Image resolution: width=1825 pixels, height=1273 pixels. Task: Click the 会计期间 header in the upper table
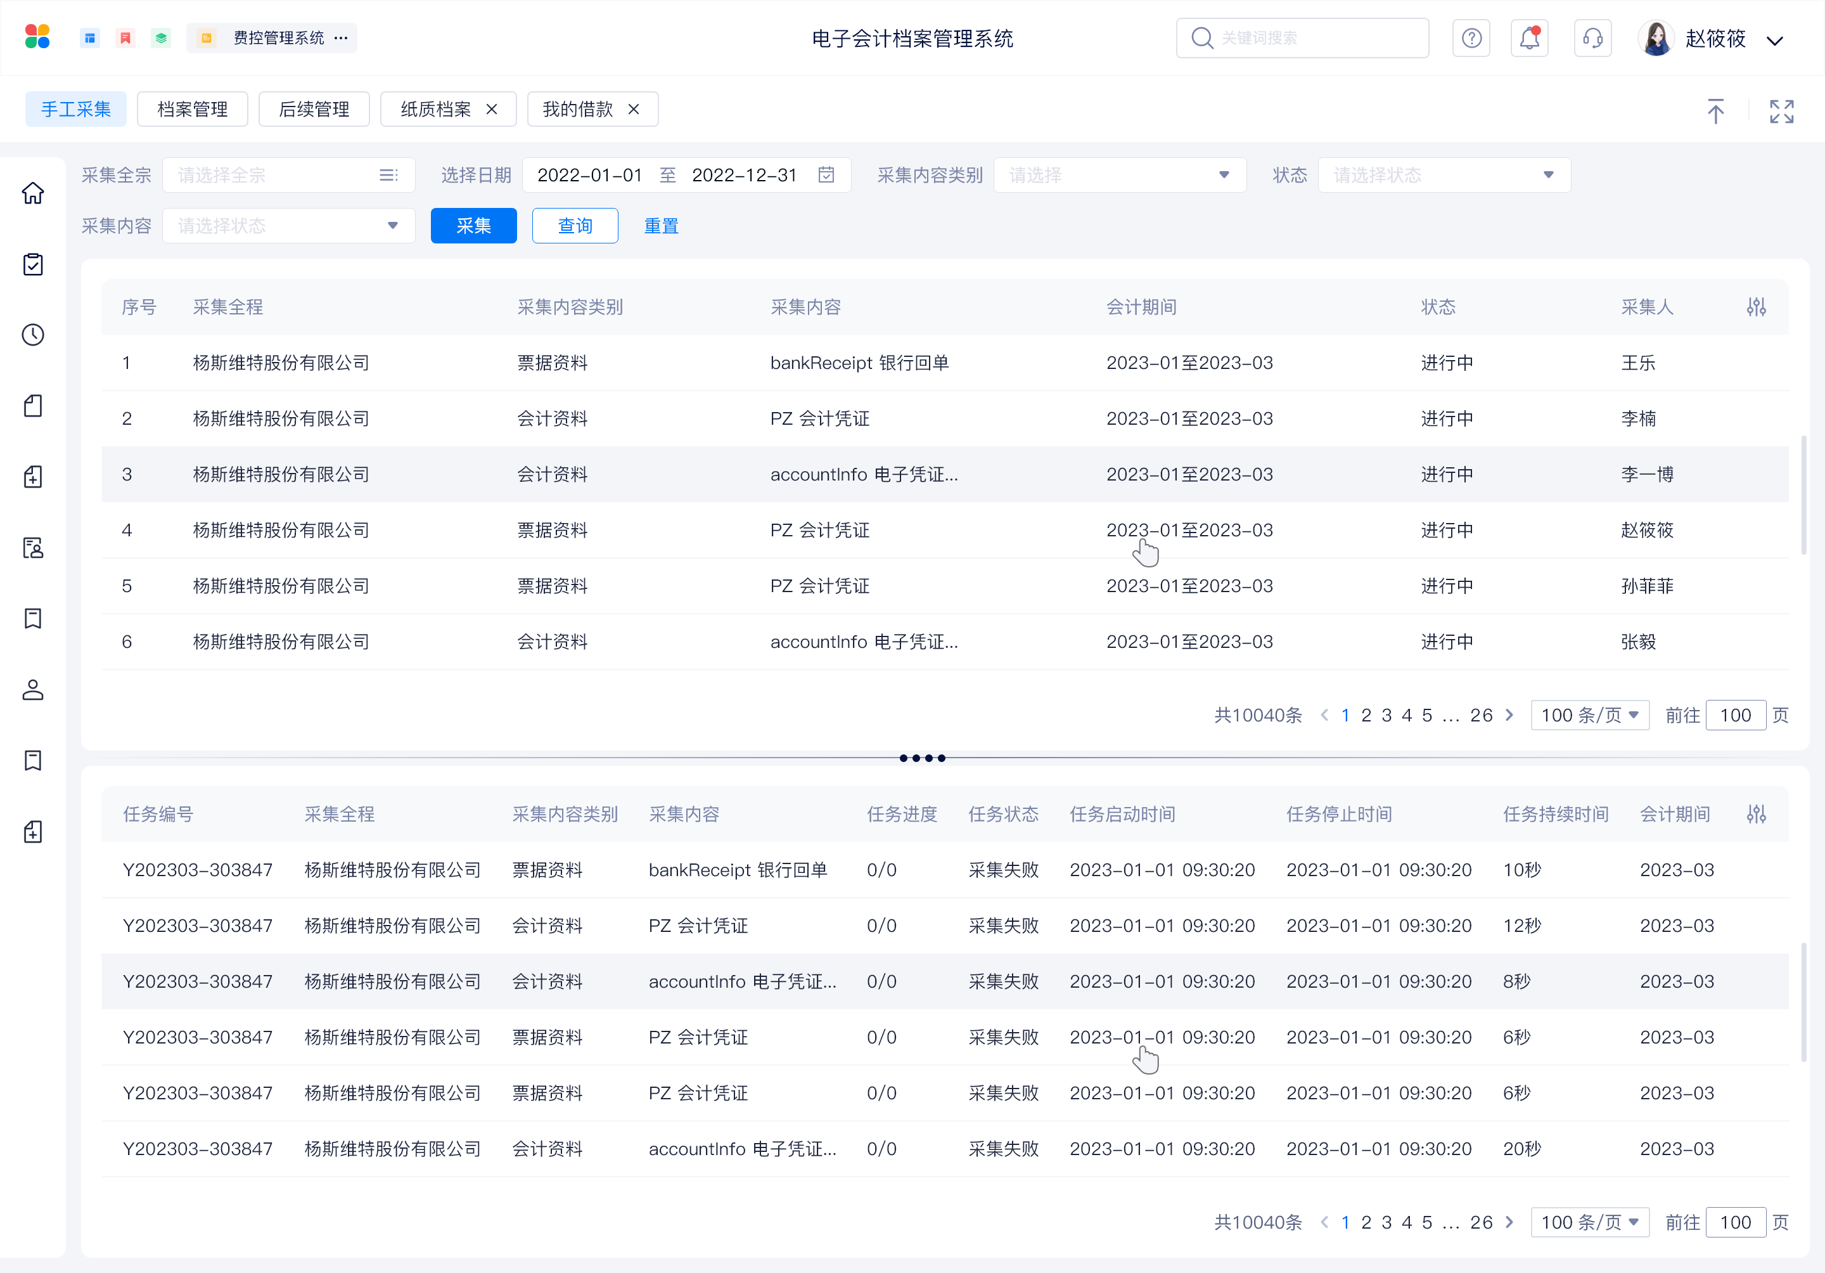pos(1141,307)
